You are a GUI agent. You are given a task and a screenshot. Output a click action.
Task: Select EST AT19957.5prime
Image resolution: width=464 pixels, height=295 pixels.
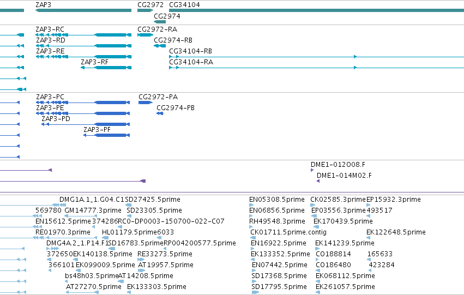[166, 265]
